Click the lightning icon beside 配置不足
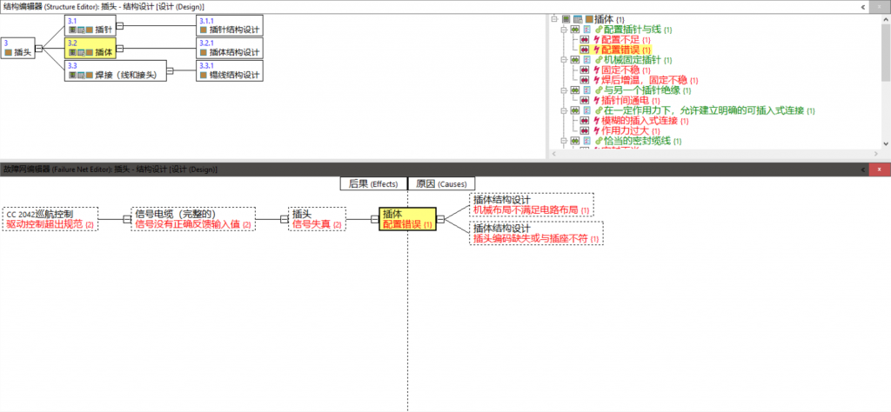 pyautogui.click(x=596, y=40)
